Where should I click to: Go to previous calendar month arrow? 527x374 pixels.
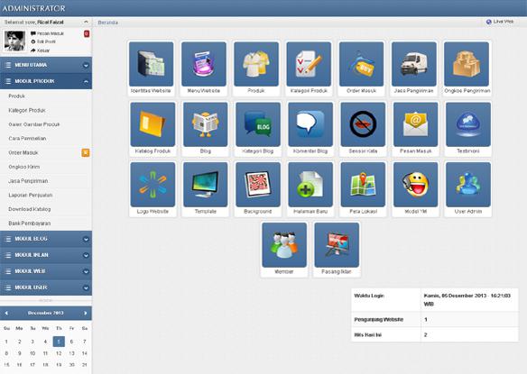(6, 313)
